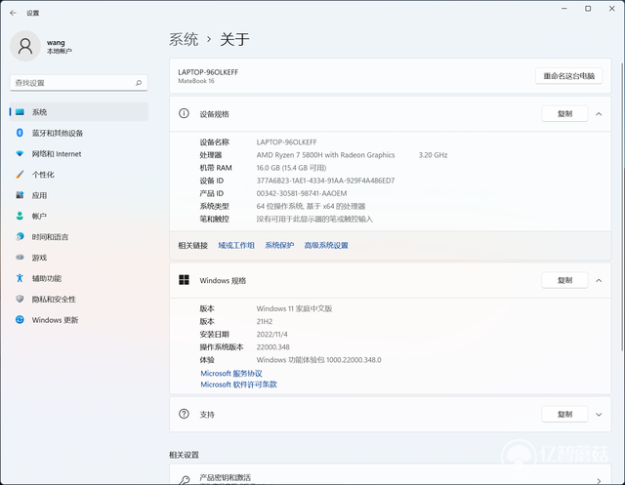Open Microsoft 软件许可条款 link
Viewport: 625px width, 485px height.
click(238, 384)
